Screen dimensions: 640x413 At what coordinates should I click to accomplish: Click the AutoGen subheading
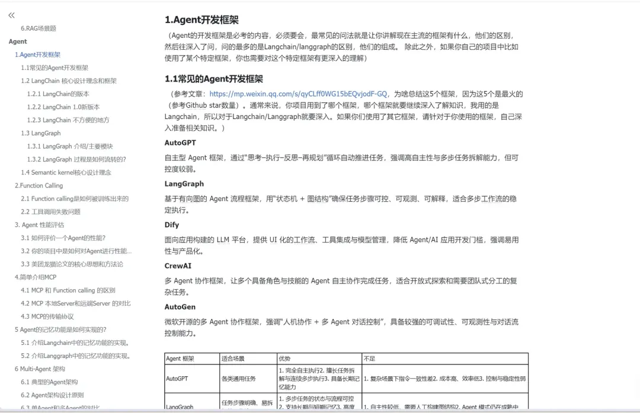click(180, 307)
